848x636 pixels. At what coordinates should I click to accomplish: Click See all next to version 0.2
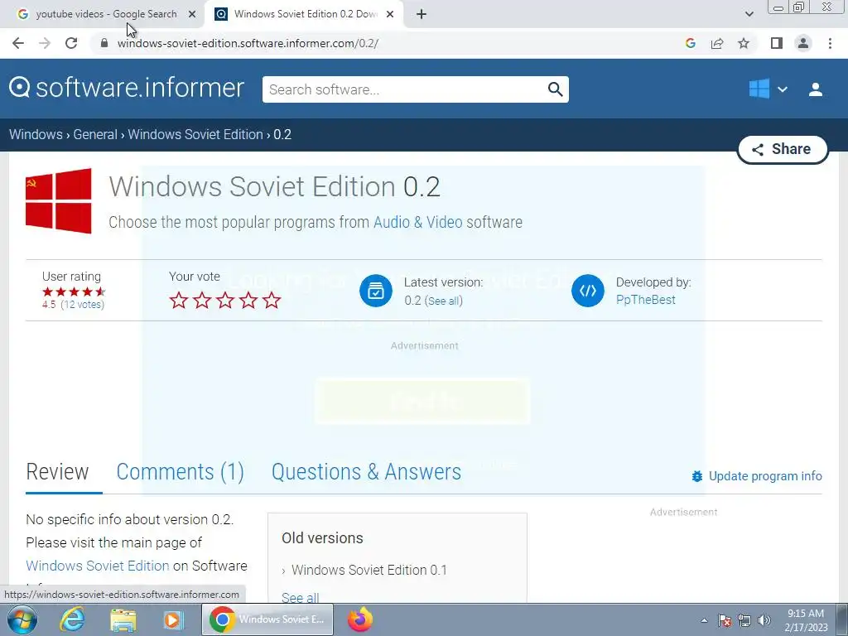point(444,301)
